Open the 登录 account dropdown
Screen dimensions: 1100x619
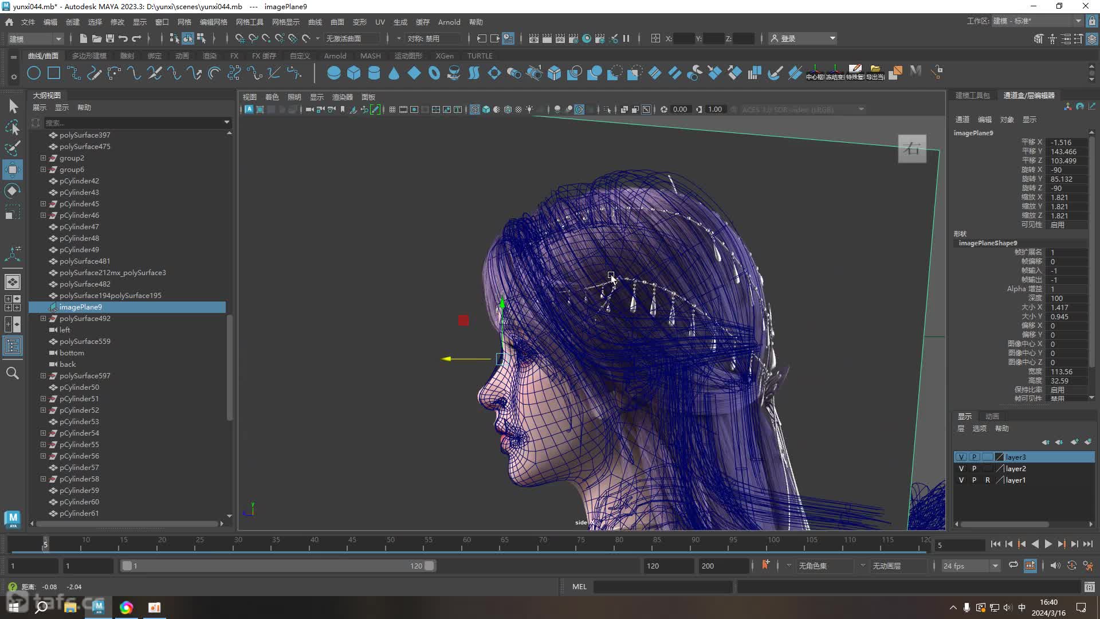point(803,38)
